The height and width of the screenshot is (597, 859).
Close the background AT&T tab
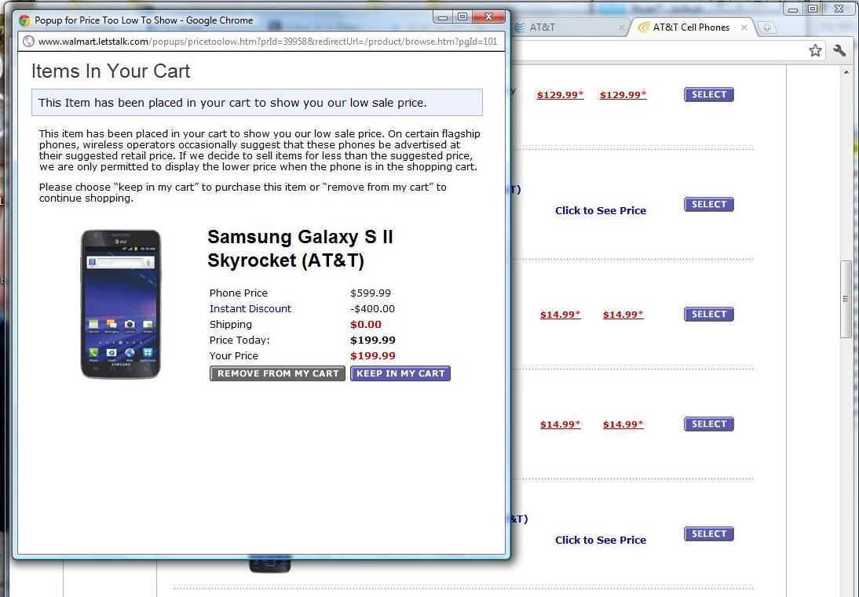621,27
